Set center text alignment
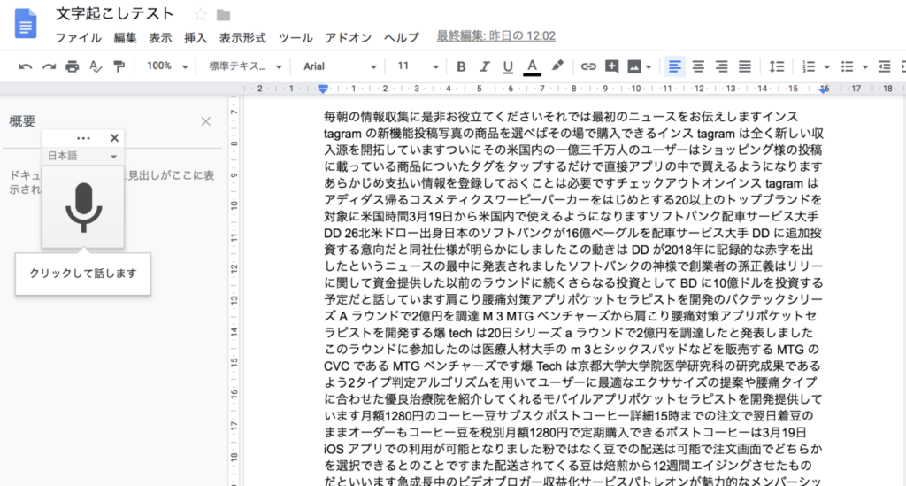906x486 pixels. point(698,66)
